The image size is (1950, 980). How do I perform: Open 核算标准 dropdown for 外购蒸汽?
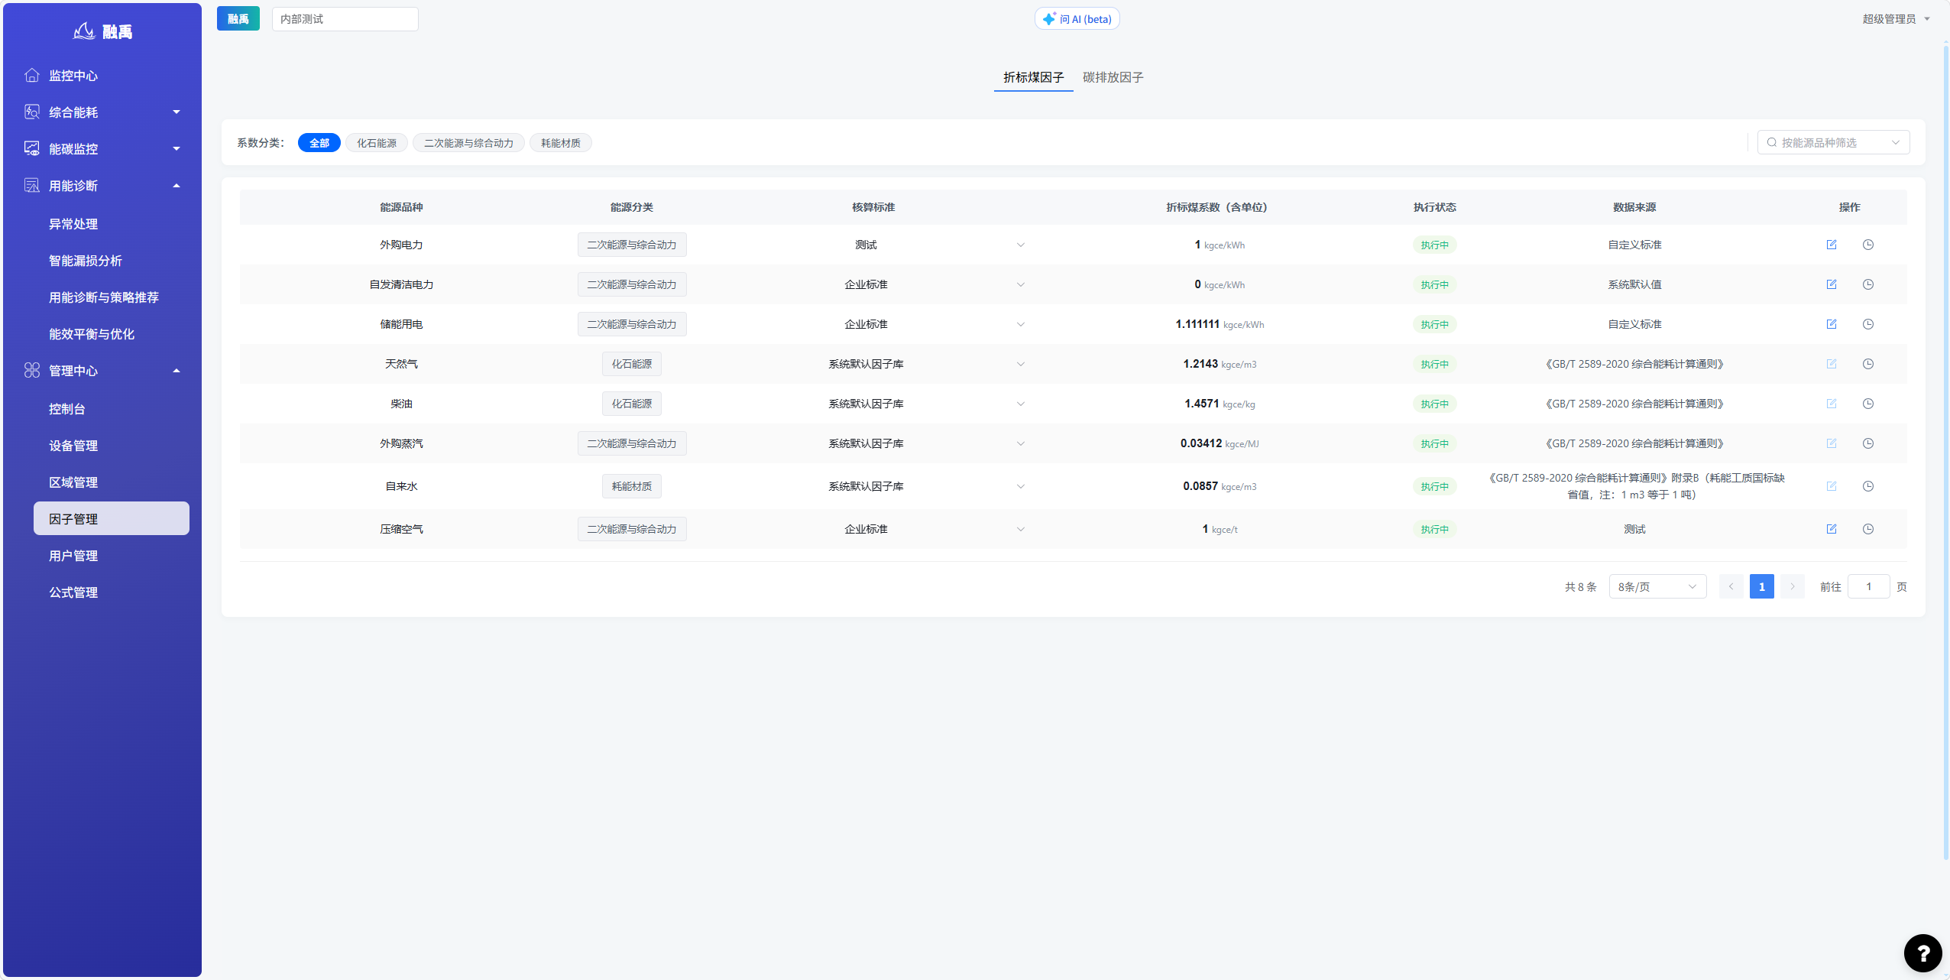[x=1020, y=443]
